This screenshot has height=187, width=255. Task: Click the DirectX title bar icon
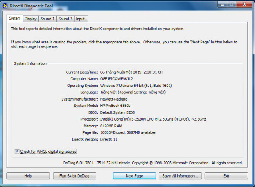[5, 6]
